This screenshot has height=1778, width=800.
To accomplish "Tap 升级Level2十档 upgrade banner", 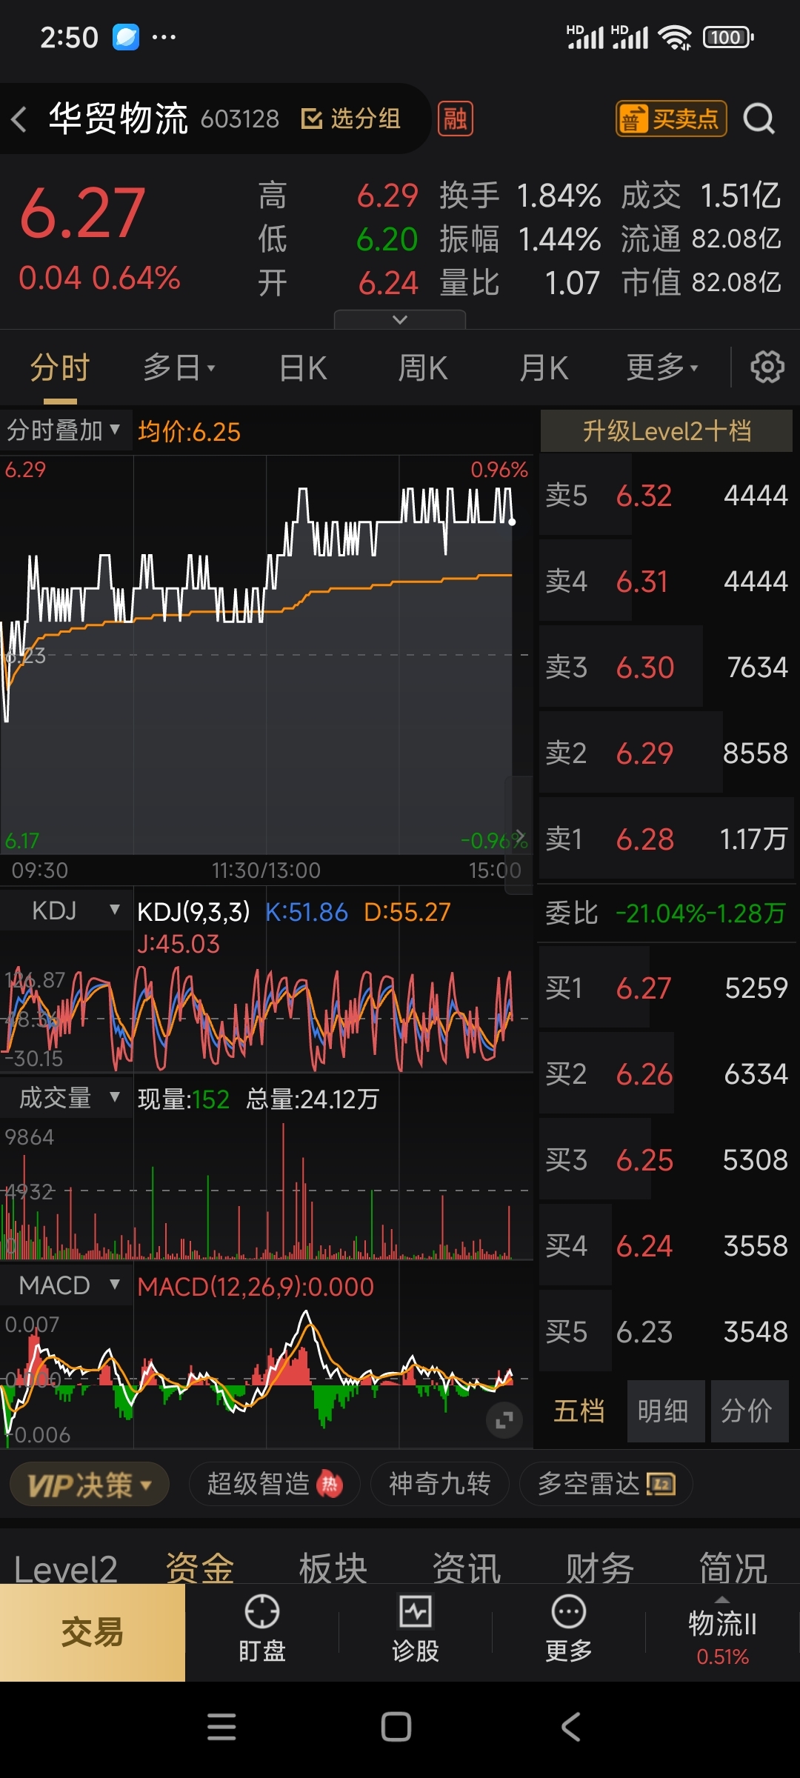I will click(x=667, y=430).
